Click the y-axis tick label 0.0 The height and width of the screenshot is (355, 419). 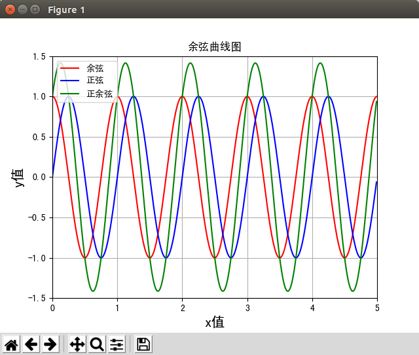tap(39, 177)
